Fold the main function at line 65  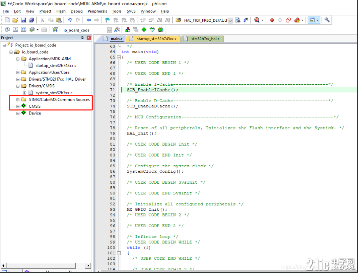click(119, 57)
